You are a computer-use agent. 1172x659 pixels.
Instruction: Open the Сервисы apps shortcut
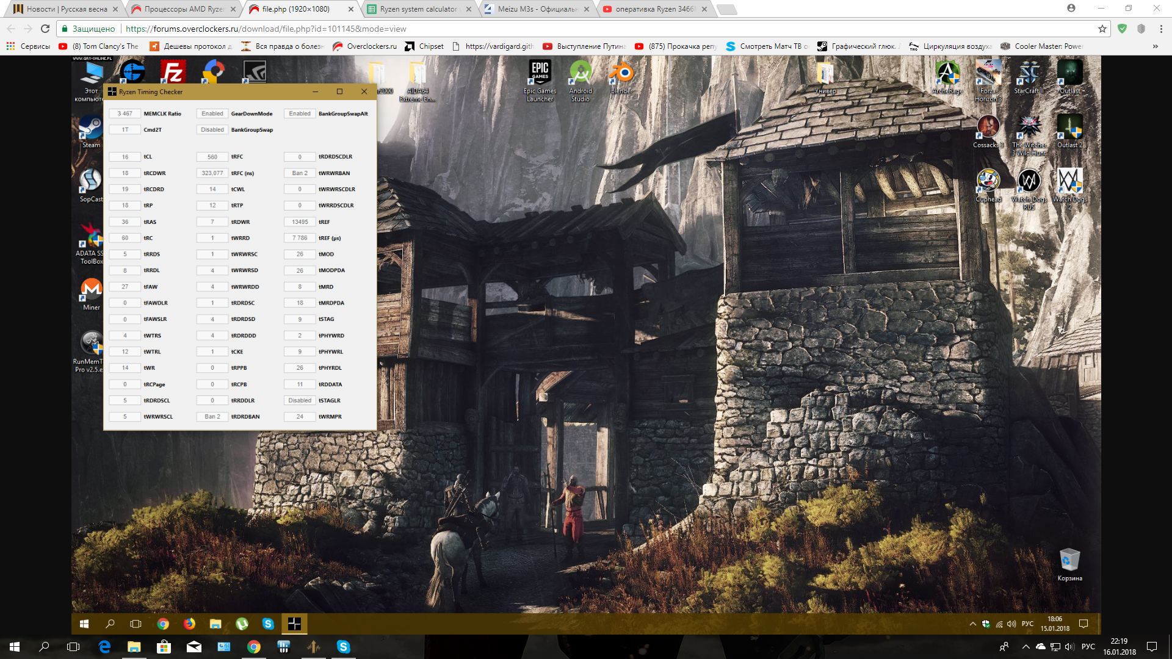[x=28, y=46]
